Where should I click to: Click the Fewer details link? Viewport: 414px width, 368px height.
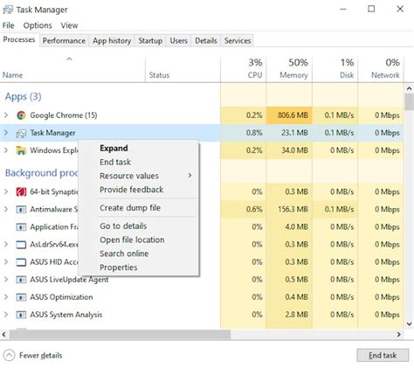point(40,355)
